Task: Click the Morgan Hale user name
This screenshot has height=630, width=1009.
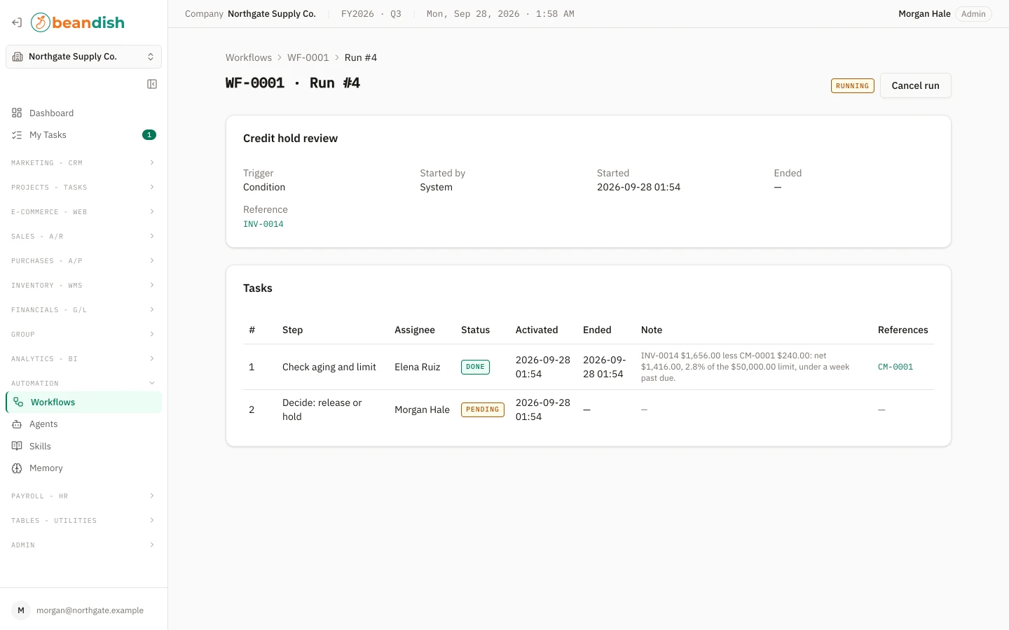Action: (924, 14)
